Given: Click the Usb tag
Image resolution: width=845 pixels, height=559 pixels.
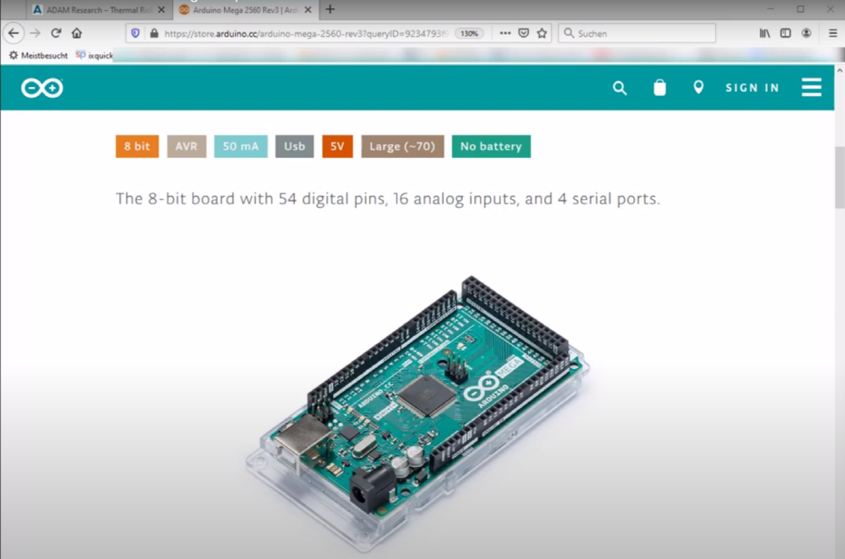Looking at the screenshot, I should coord(295,146).
